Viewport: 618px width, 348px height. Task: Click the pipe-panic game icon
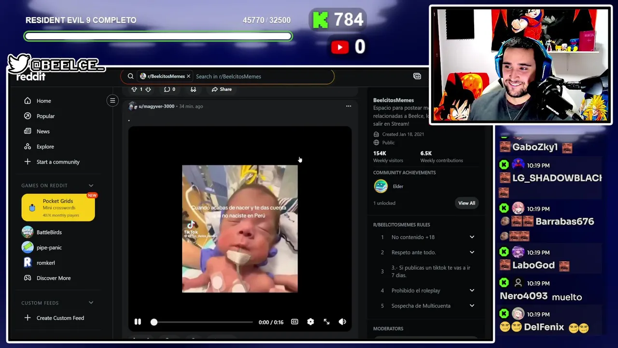28,247
